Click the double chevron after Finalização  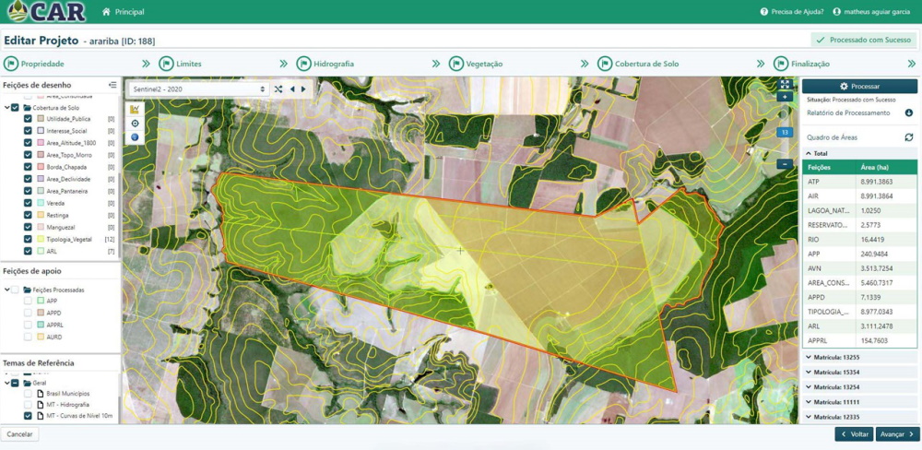pos(912,64)
